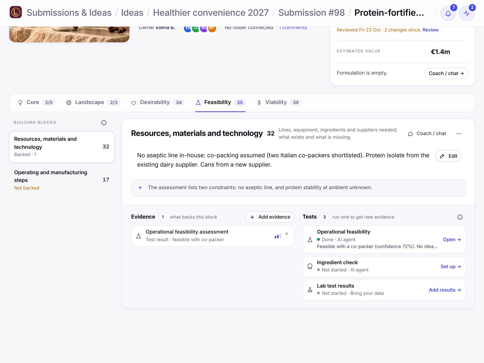484x363 pixels.
Task: Switch to the Viability tab
Action: 279,102
